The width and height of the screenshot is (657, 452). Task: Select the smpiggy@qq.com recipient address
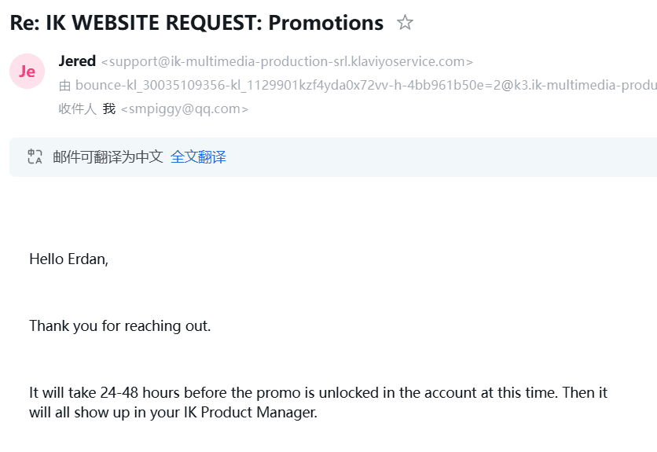185,109
